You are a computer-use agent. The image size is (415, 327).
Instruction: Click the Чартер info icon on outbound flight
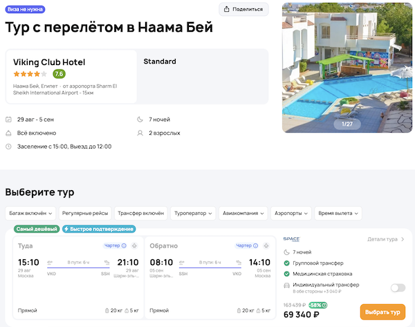point(124,245)
